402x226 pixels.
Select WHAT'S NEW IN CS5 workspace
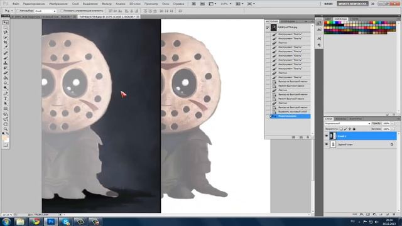[352, 4]
